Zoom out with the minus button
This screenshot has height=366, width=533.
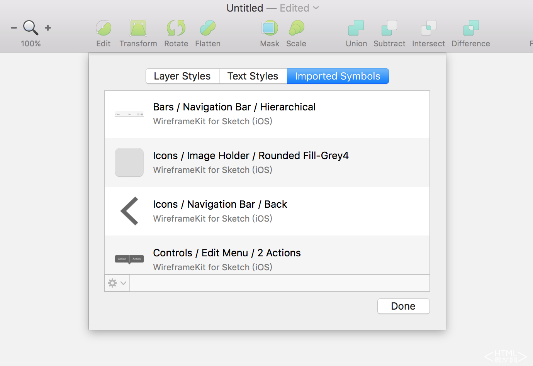pyautogui.click(x=14, y=28)
